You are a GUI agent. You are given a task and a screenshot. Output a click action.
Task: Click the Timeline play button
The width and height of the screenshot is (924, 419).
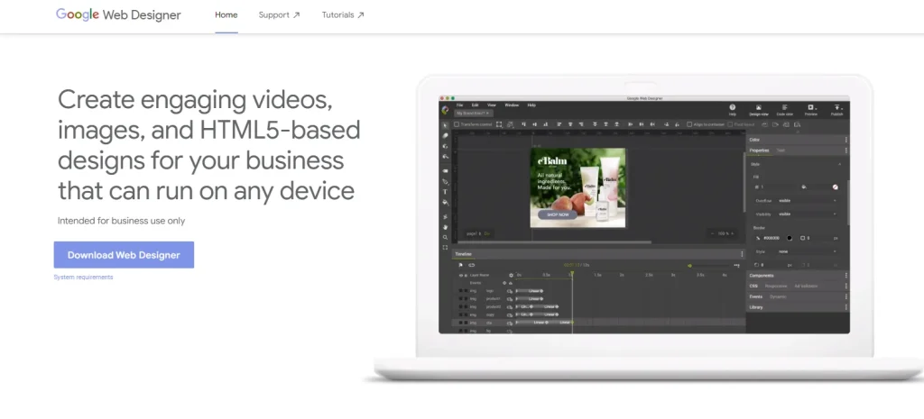tap(461, 265)
